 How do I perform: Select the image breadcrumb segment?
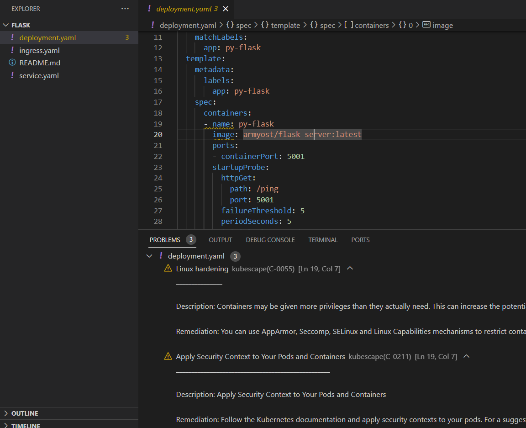coord(443,26)
